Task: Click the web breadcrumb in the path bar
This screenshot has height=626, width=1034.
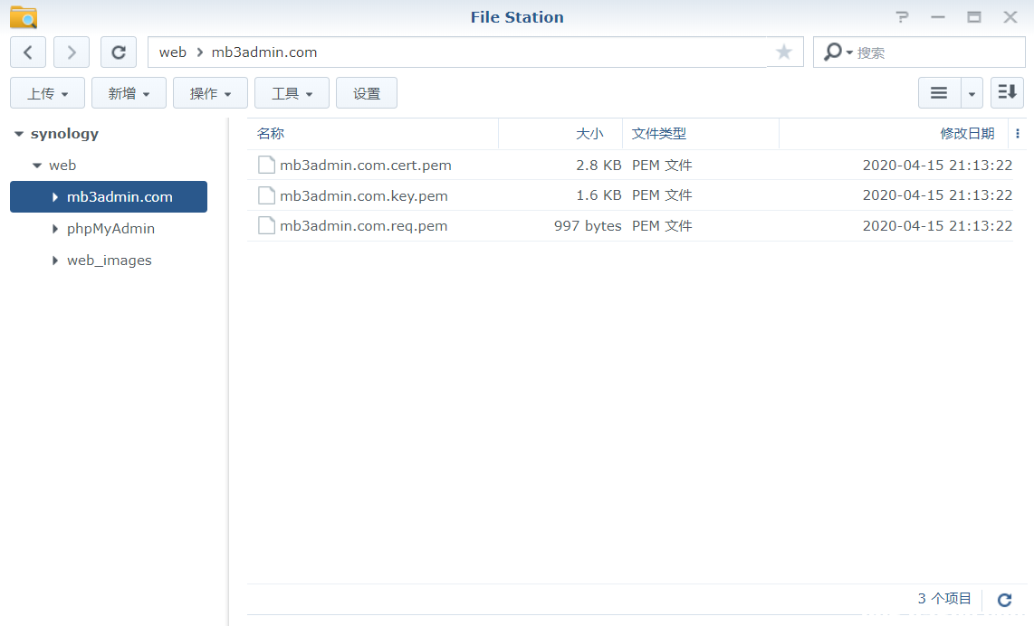Action: click(173, 52)
